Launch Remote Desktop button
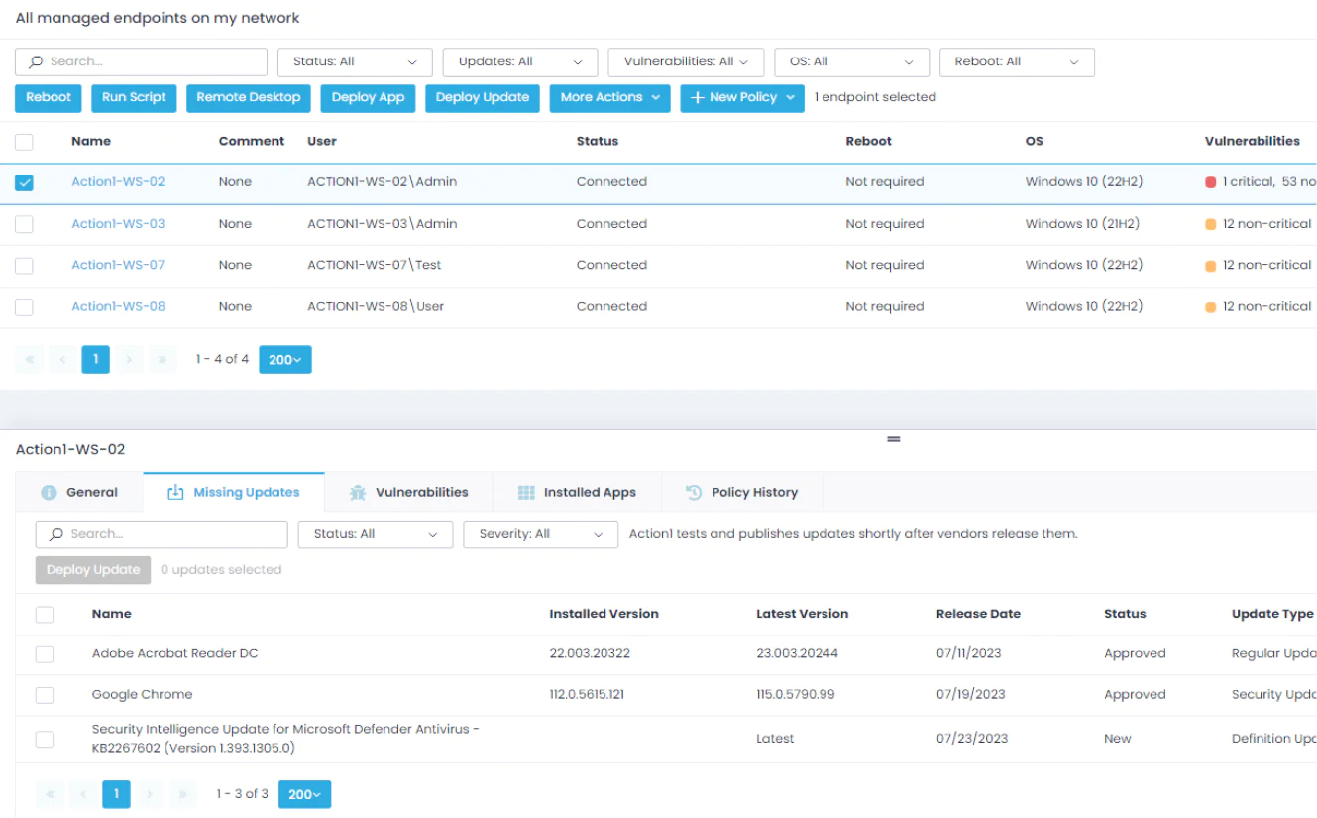 tap(249, 98)
